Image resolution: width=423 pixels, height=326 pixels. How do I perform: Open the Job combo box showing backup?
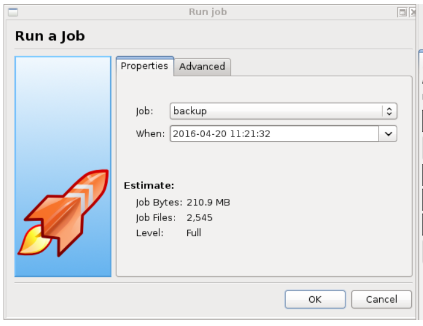[277, 111]
